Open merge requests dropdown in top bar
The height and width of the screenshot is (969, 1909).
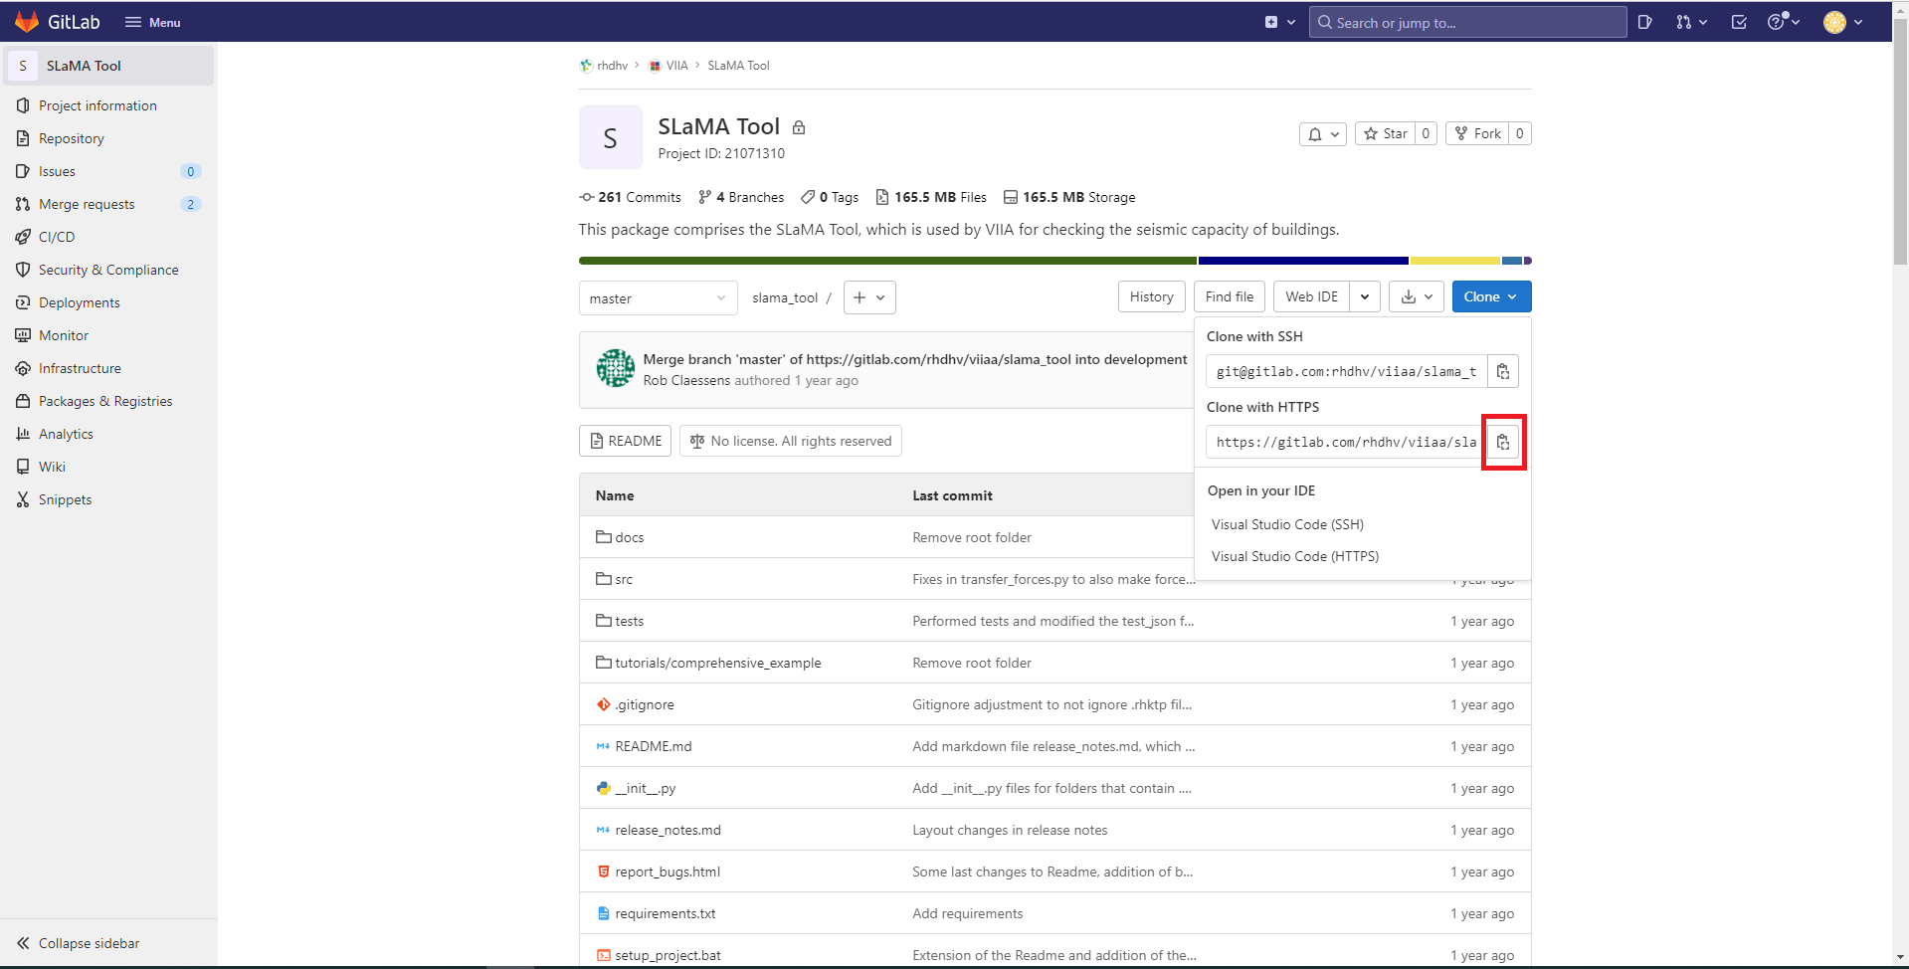point(1691,22)
